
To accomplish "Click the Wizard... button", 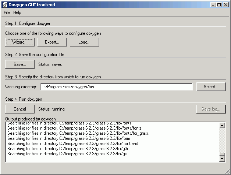I will pyautogui.click(x=20, y=42).
